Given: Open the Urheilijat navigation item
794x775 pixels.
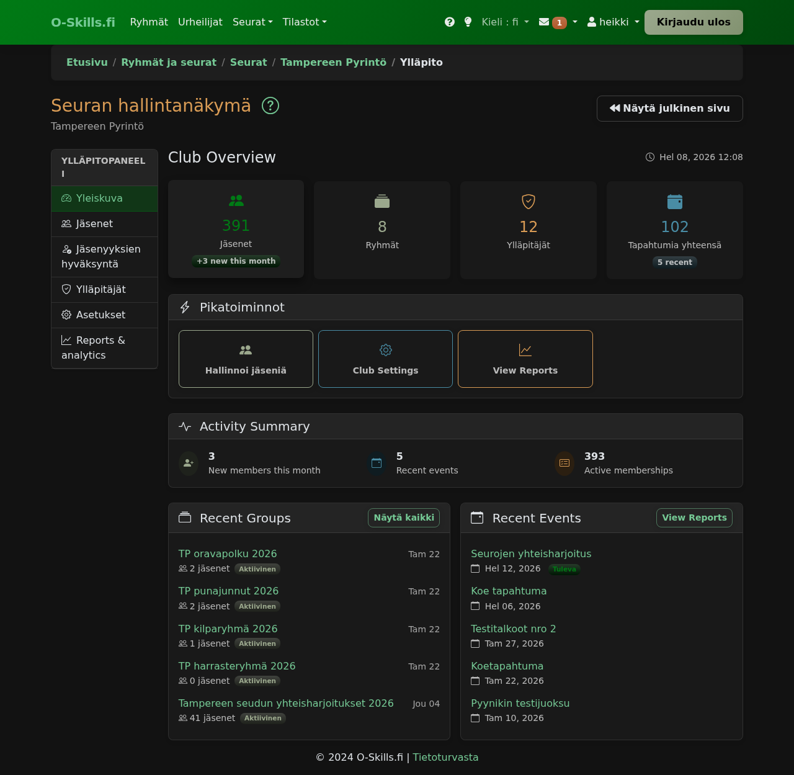Looking at the screenshot, I should pos(200,22).
